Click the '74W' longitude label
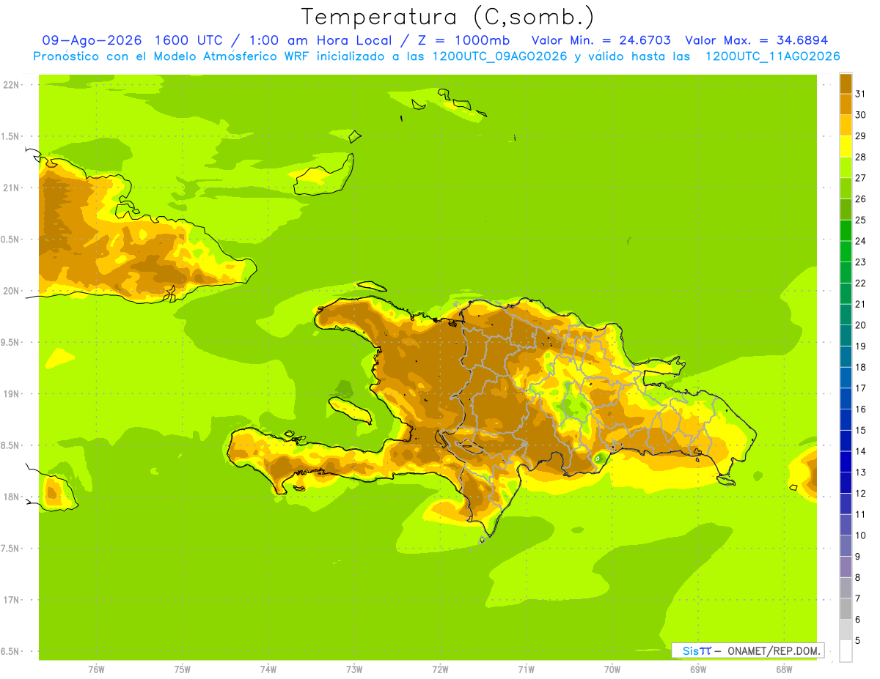The height and width of the screenshot is (679, 880). pyautogui.click(x=268, y=669)
